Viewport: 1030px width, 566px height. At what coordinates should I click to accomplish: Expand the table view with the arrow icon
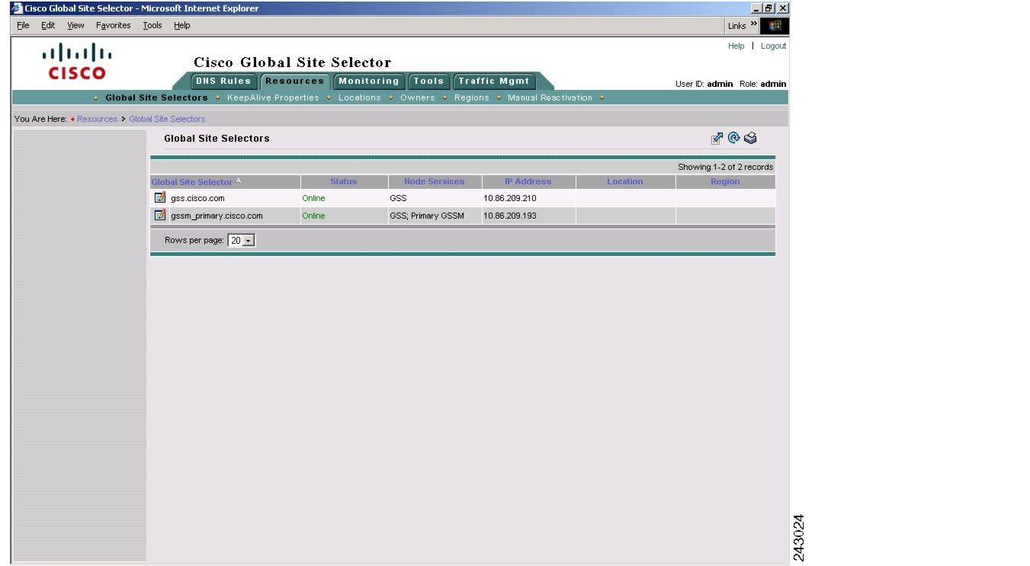click(716, 138)
